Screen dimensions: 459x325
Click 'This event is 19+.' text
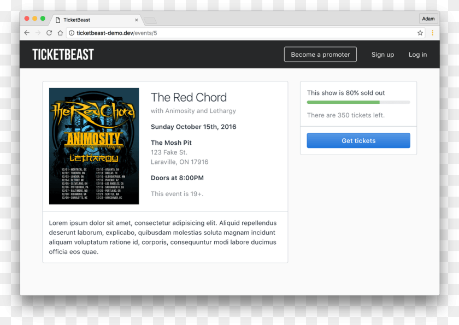(x=177, y=194)
